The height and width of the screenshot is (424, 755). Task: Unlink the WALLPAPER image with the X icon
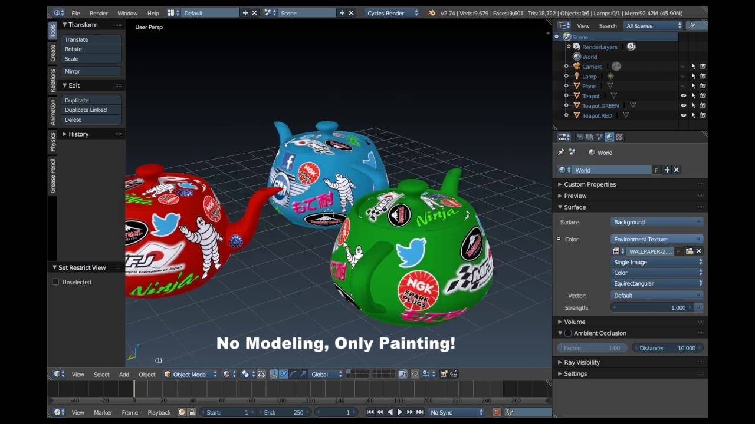click(x=698, y=251)
